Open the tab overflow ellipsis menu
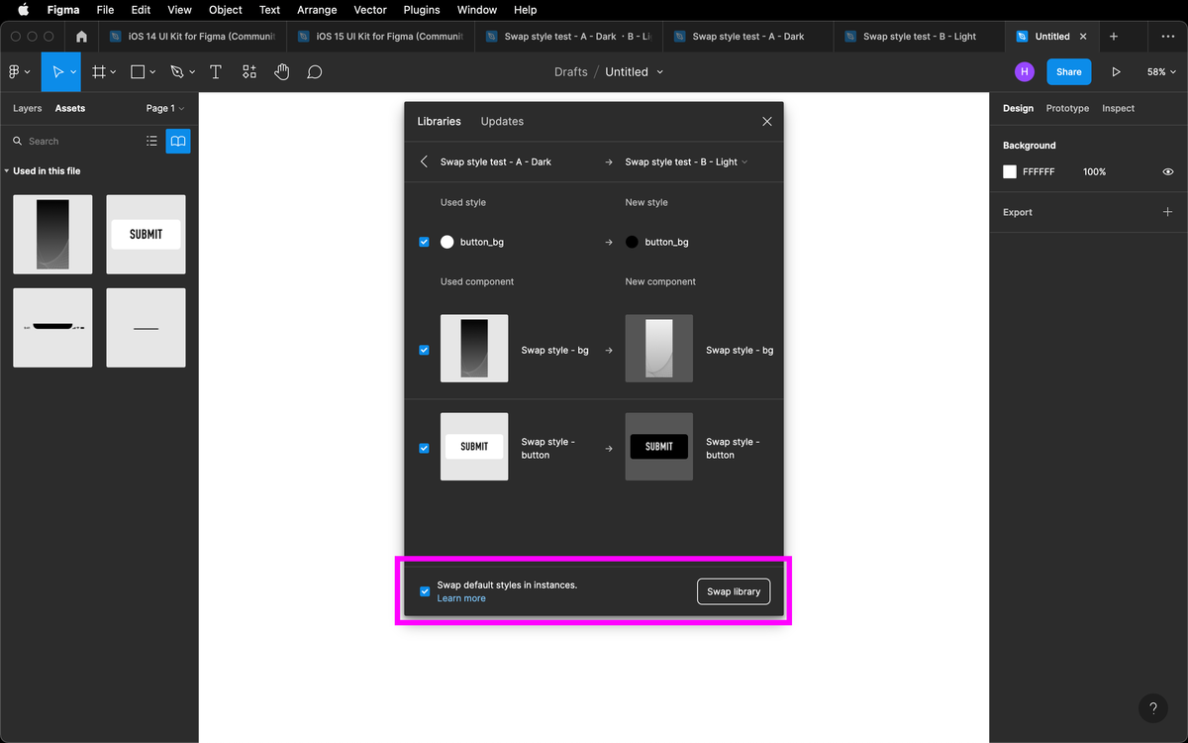The image size is (1188, 743). point(1168,37)
